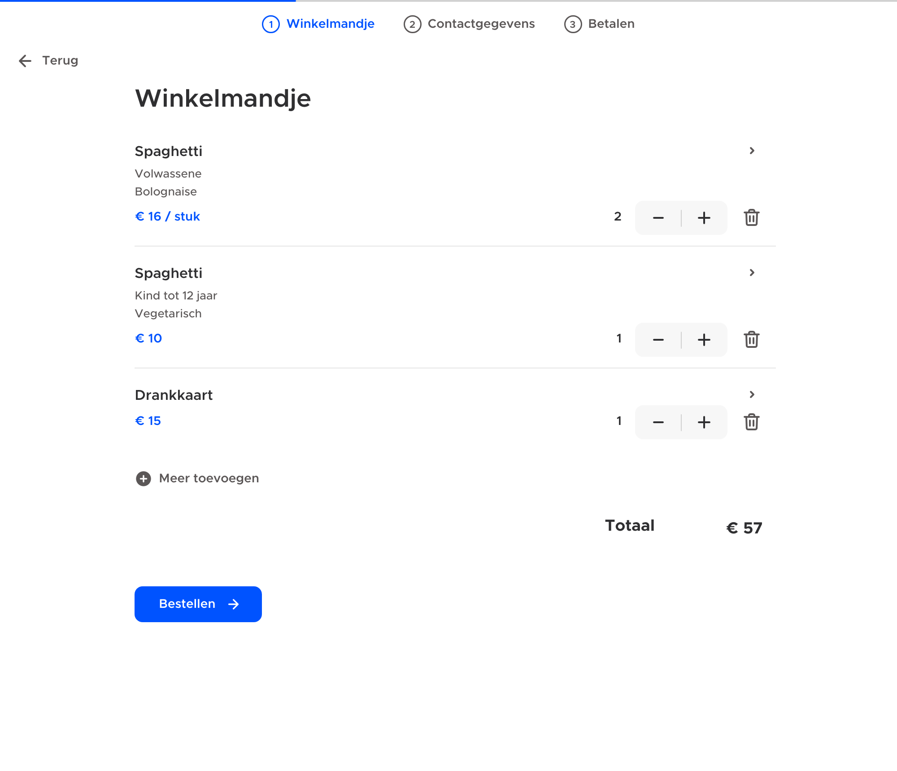Viewport: 897px width, 771px height.
Task: Open details chevron for Drankkaart
Action: pos(752,395)
